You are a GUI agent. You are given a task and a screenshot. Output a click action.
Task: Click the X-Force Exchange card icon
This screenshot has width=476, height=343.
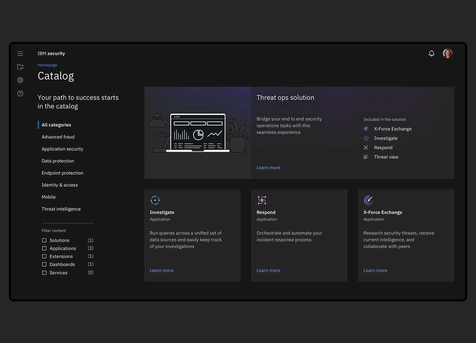point(369,200)
